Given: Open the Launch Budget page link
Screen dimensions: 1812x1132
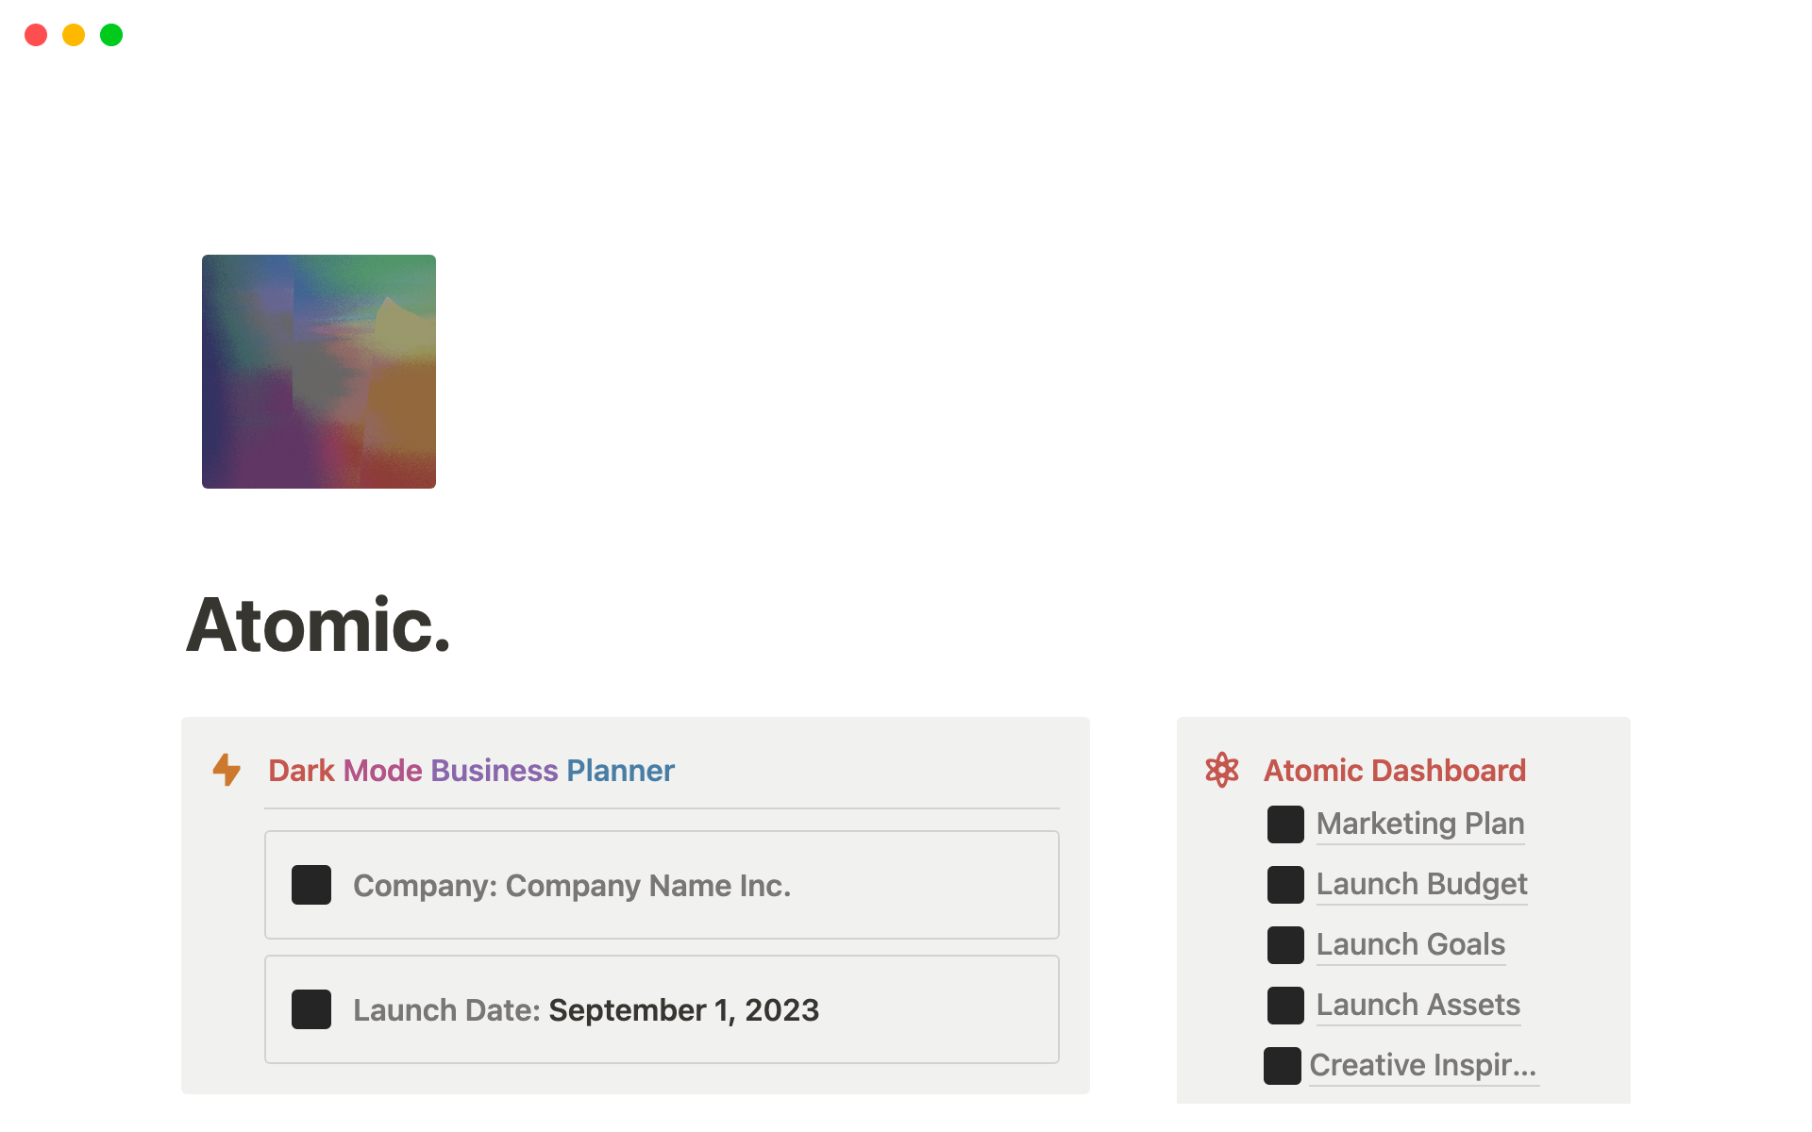Looking at the screenshot, I should coord(1421,884).
